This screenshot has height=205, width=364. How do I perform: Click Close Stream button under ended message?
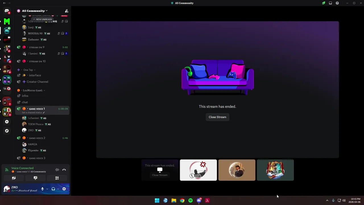click(218, 117)
